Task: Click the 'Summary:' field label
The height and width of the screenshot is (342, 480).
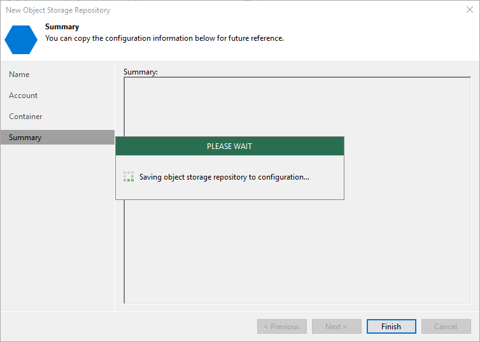Action: coord(140,72)
